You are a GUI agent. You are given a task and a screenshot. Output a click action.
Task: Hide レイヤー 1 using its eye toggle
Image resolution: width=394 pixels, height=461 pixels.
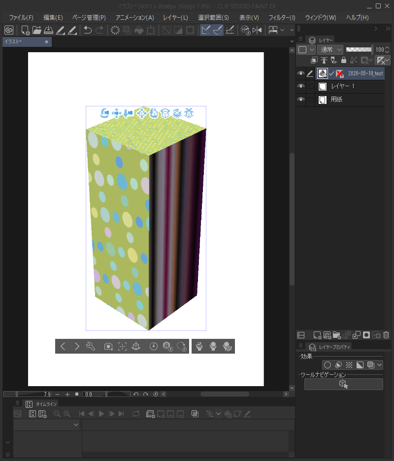click(x=300, y=86)
